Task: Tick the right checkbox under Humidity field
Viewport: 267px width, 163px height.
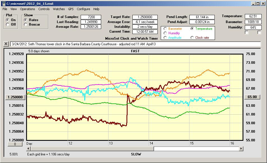Action: tap(259, 32)
